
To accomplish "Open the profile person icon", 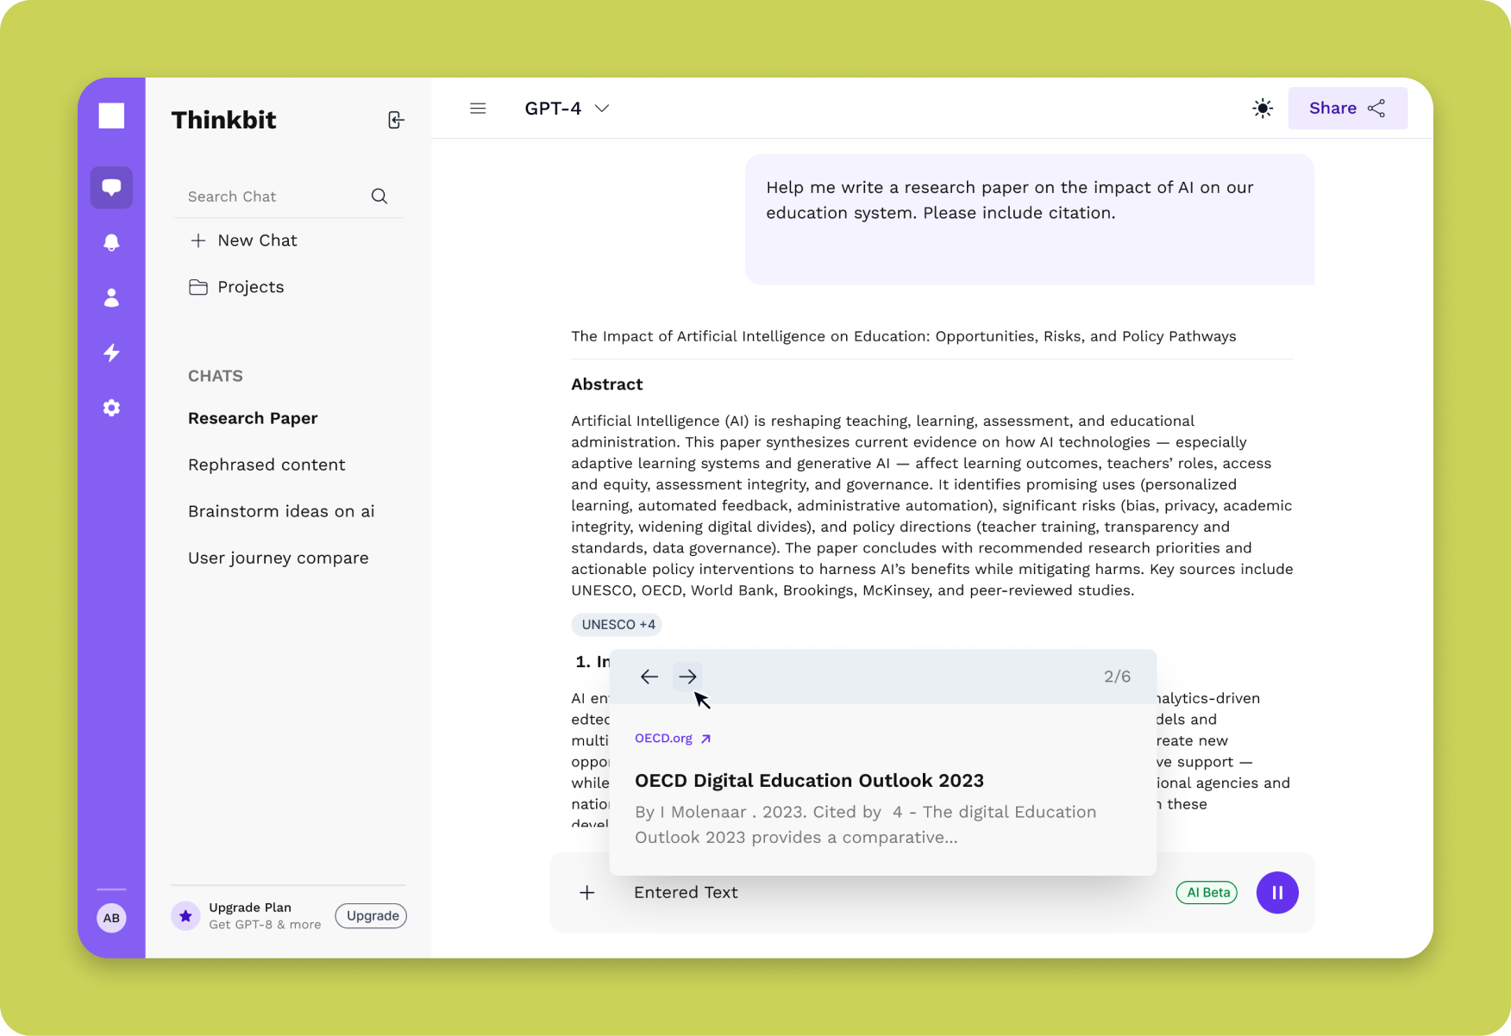I will click(x=111, y=297).
